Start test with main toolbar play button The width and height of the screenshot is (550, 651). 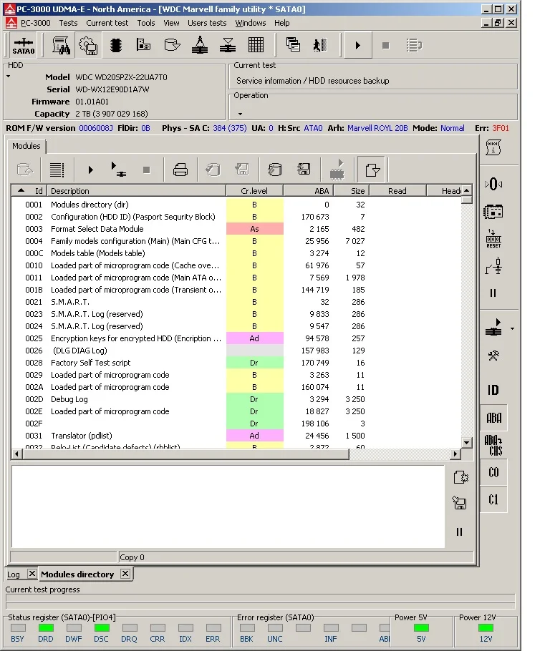coord(357,45)
